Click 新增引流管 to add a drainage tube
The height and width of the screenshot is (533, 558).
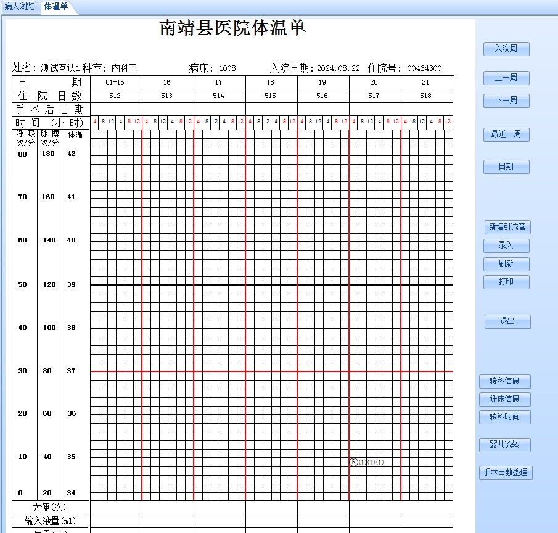(507, 227)
